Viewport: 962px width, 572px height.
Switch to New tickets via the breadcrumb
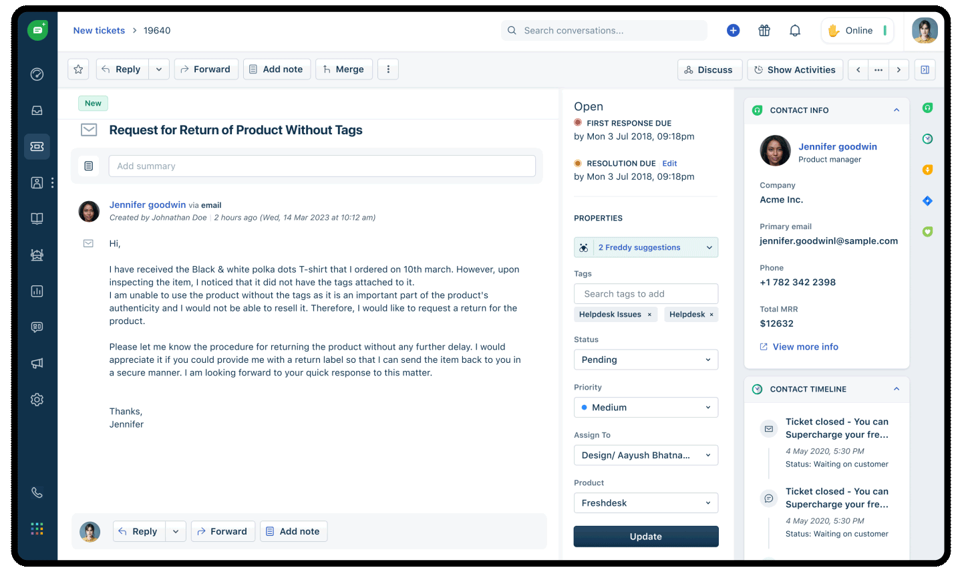coord(98,30)
